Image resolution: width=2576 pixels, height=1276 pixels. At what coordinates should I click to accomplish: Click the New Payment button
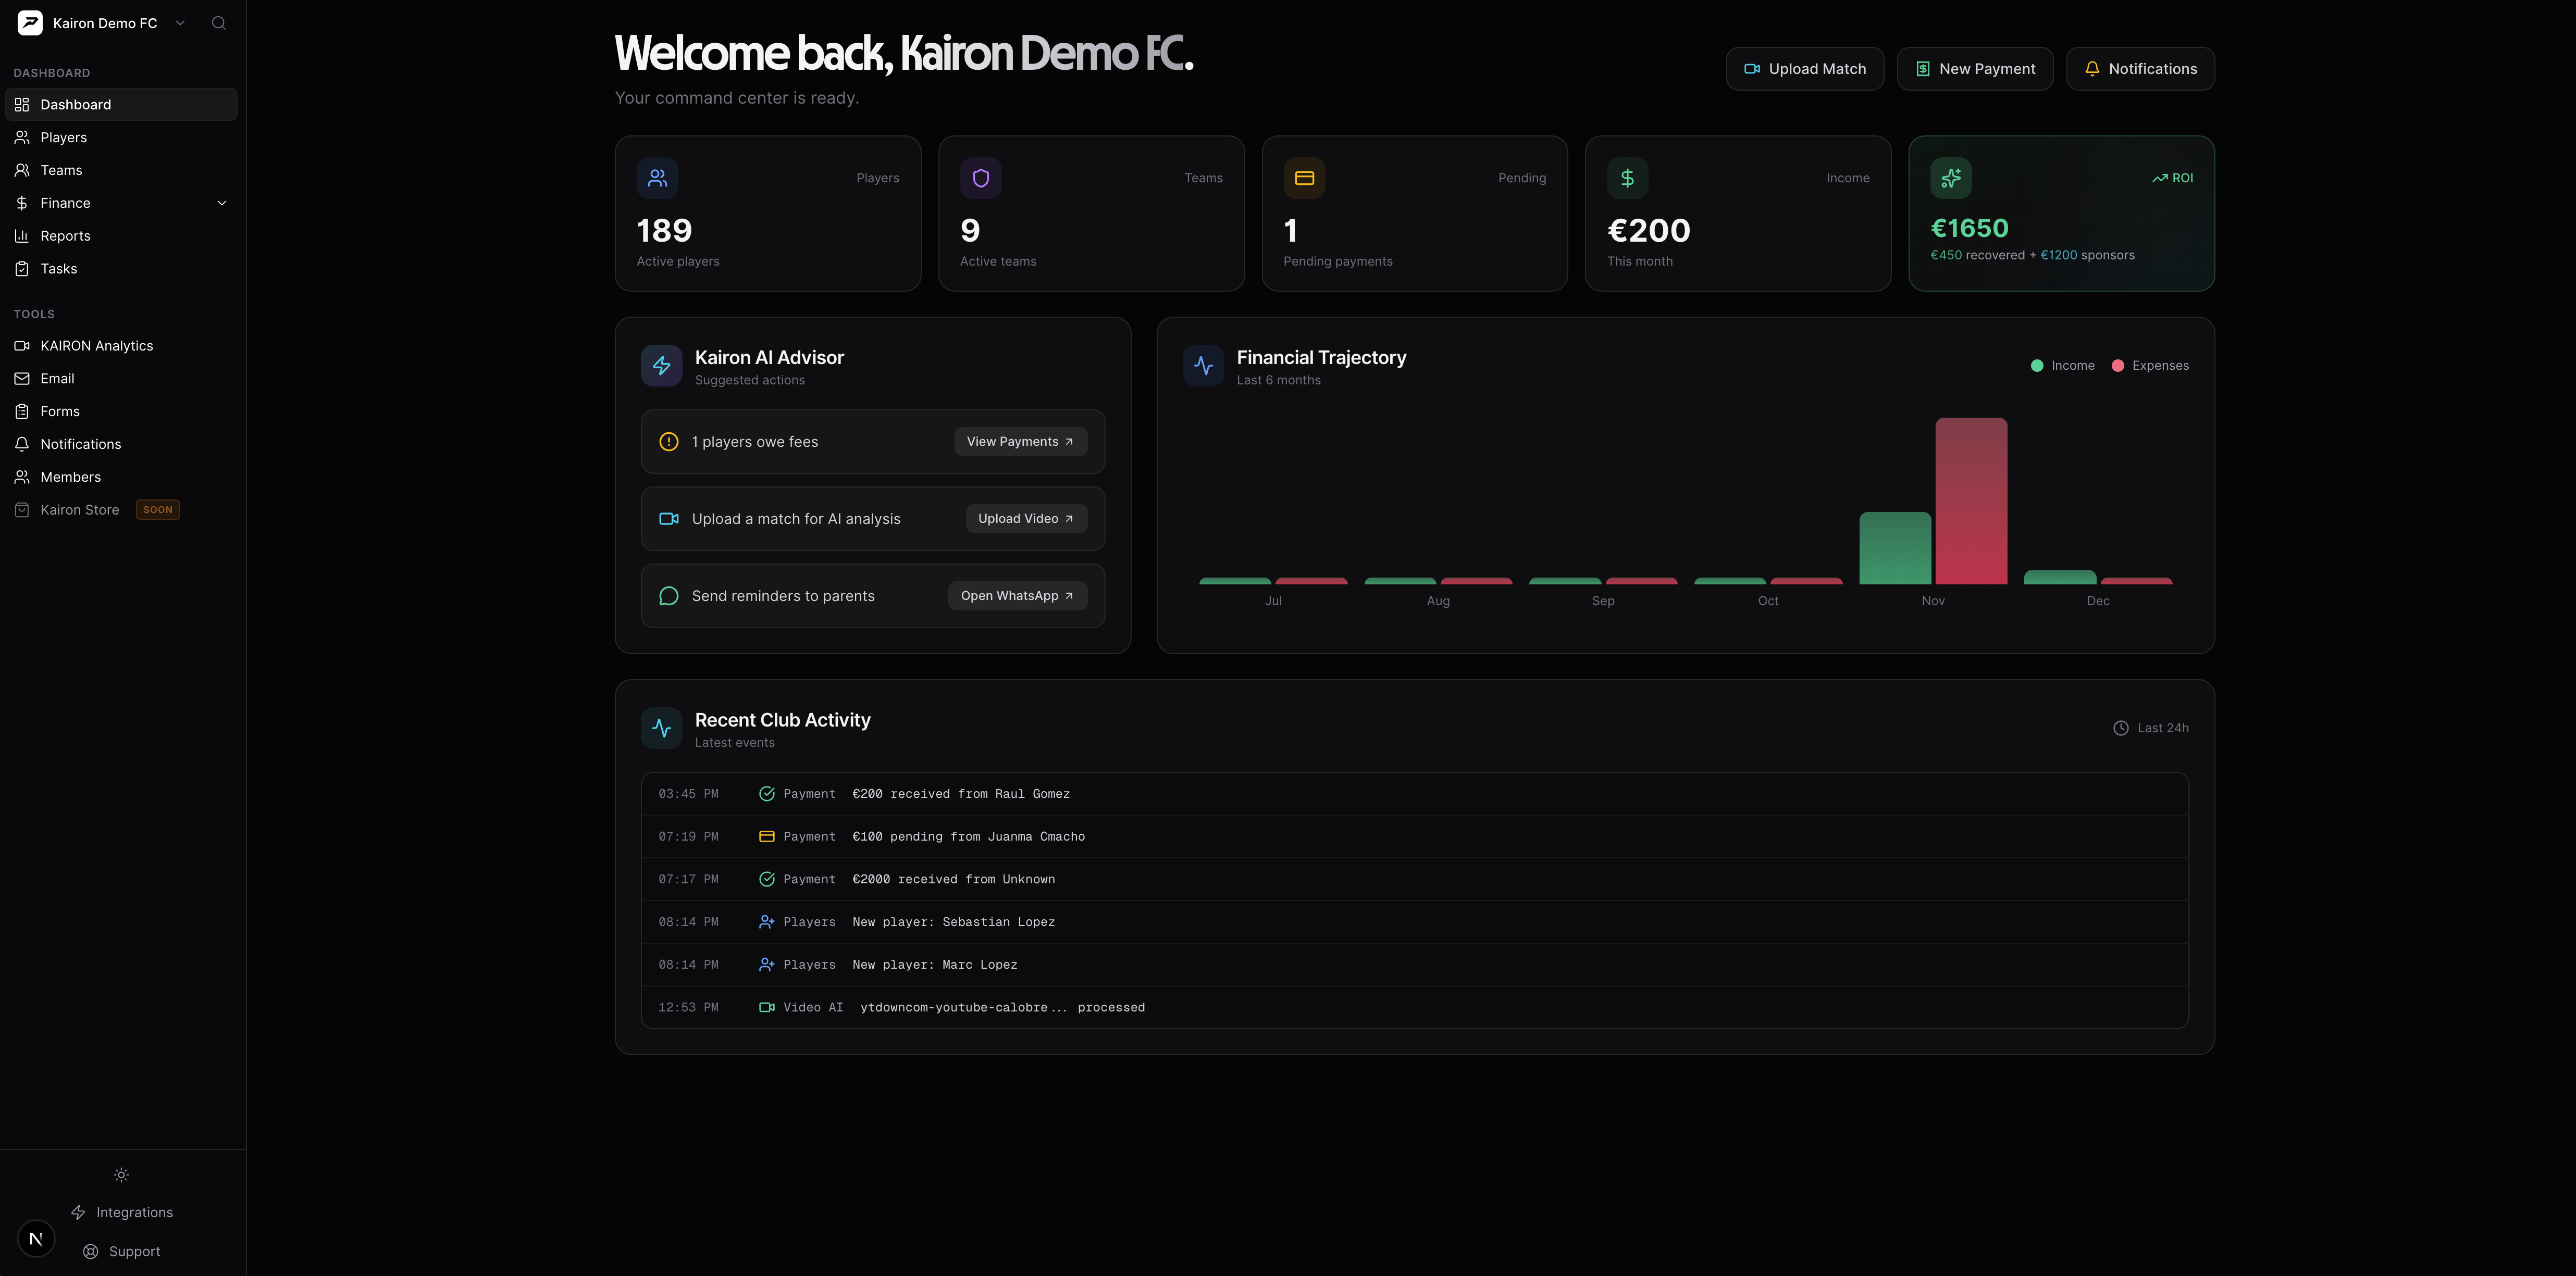[x=1974, y=68]
